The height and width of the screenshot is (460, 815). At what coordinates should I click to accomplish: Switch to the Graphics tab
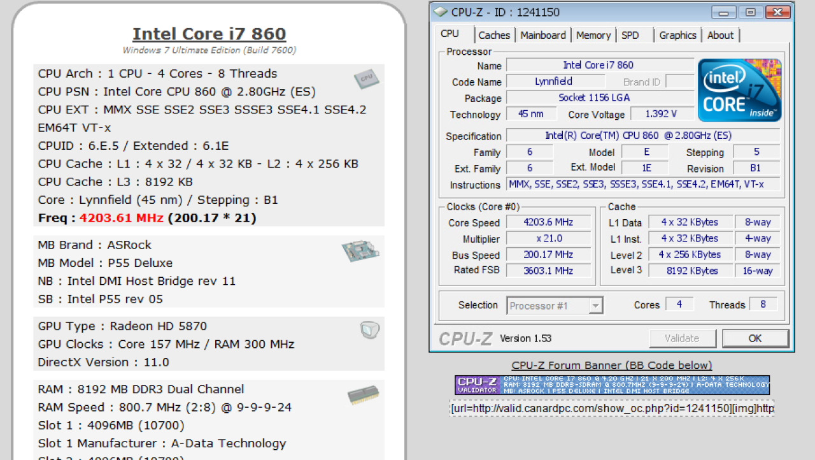click(x=677, y=35)
